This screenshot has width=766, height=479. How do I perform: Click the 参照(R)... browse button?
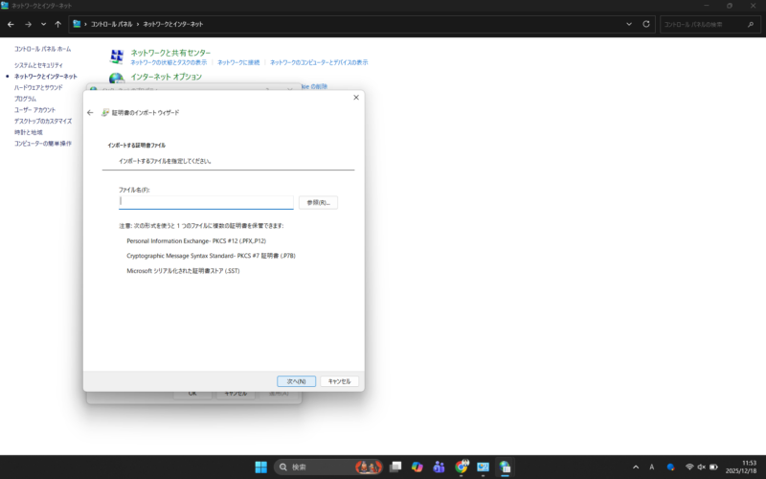point(318,202)
